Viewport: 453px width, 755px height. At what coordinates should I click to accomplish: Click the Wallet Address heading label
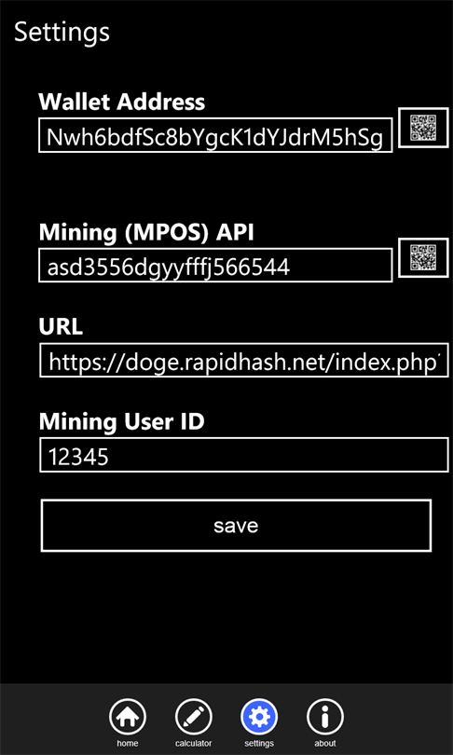tap(122, 102)
